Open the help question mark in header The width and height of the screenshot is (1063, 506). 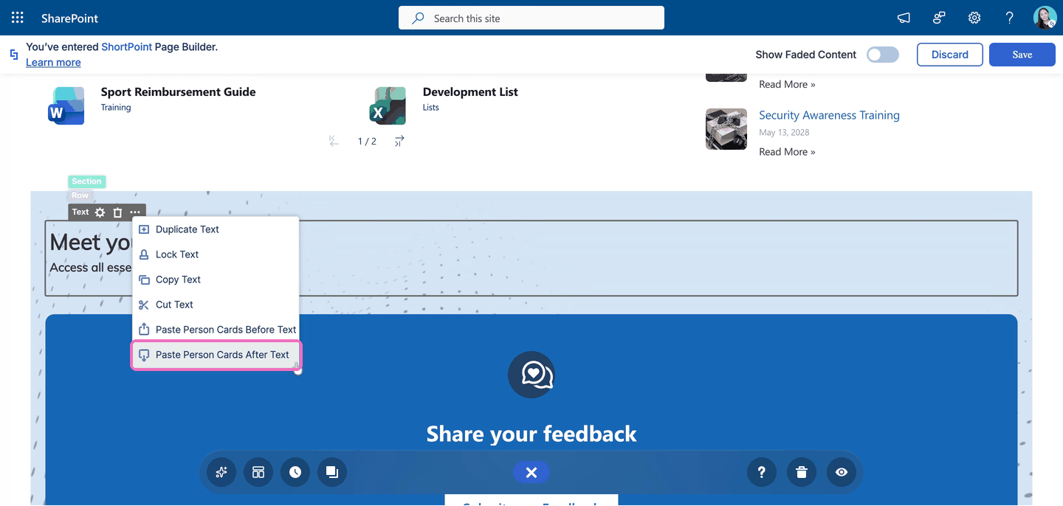(1010, 18)
